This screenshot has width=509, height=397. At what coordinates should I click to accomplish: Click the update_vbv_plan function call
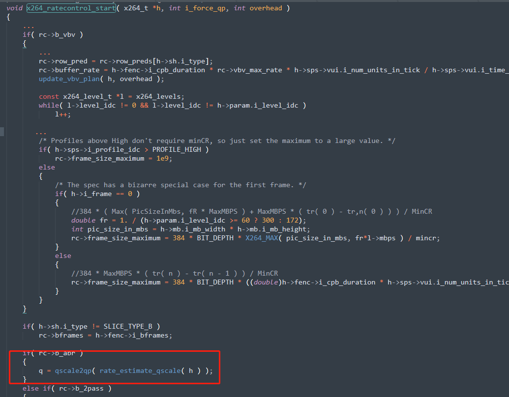[69, 79]
